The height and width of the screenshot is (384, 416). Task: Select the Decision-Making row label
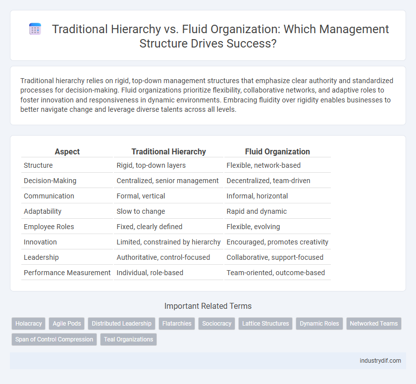(67, 181)
